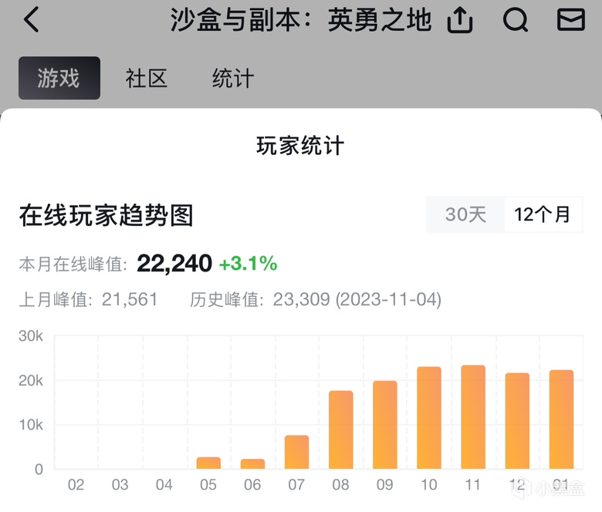Screen dimensions: 602x512
Task: Click the 06 month bar
Action: 252,463
